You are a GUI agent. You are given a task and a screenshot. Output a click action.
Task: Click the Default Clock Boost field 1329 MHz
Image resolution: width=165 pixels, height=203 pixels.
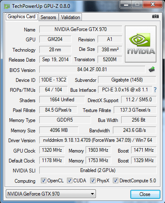tap(144, 160)
